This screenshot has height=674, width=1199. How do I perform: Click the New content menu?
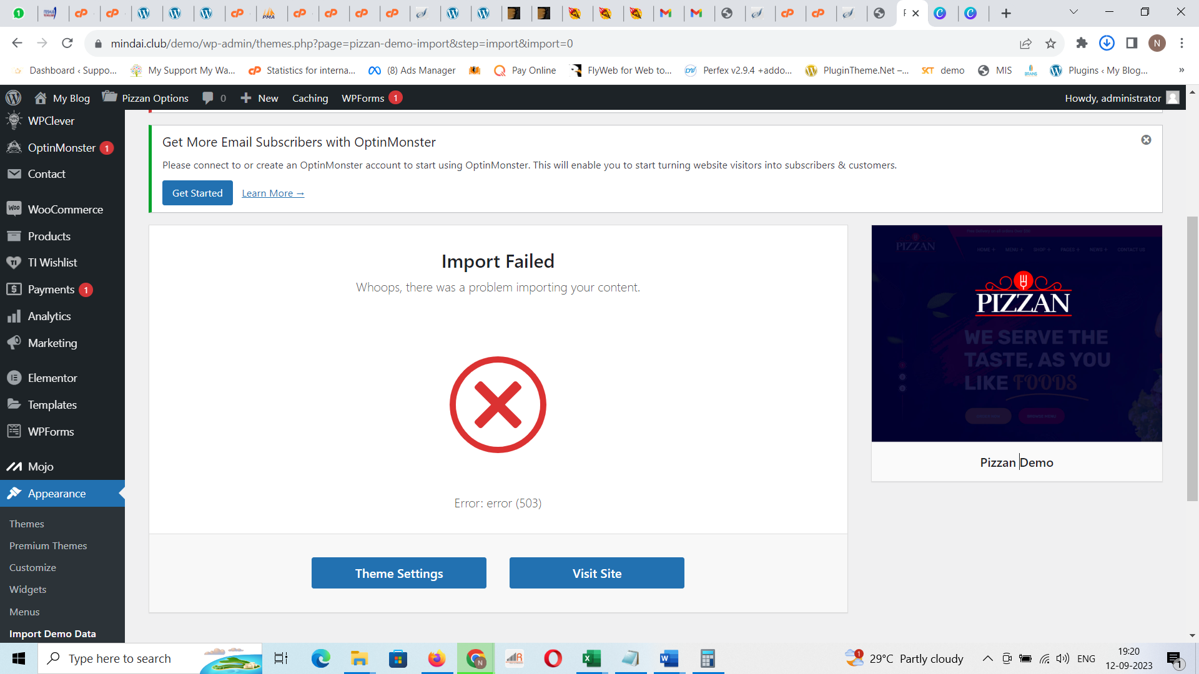tap(259, 98)
